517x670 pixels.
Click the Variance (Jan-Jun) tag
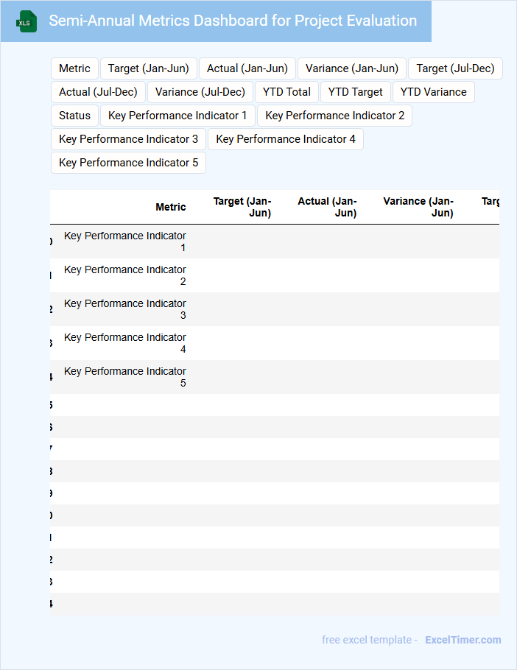(x=352, y=68)
